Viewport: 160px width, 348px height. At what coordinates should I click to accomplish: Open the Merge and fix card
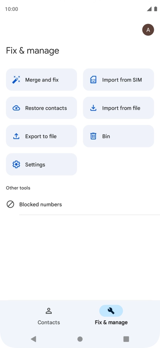click(41, 80)
